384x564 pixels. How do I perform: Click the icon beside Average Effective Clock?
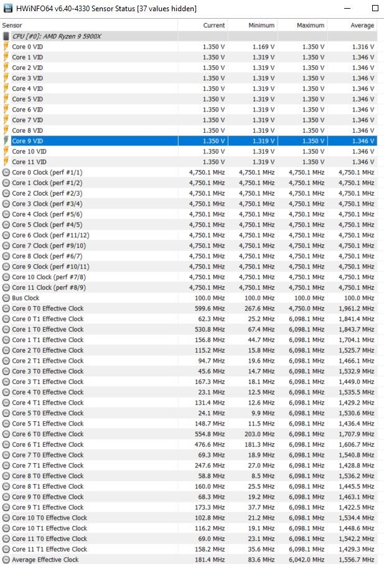[6, 559]
